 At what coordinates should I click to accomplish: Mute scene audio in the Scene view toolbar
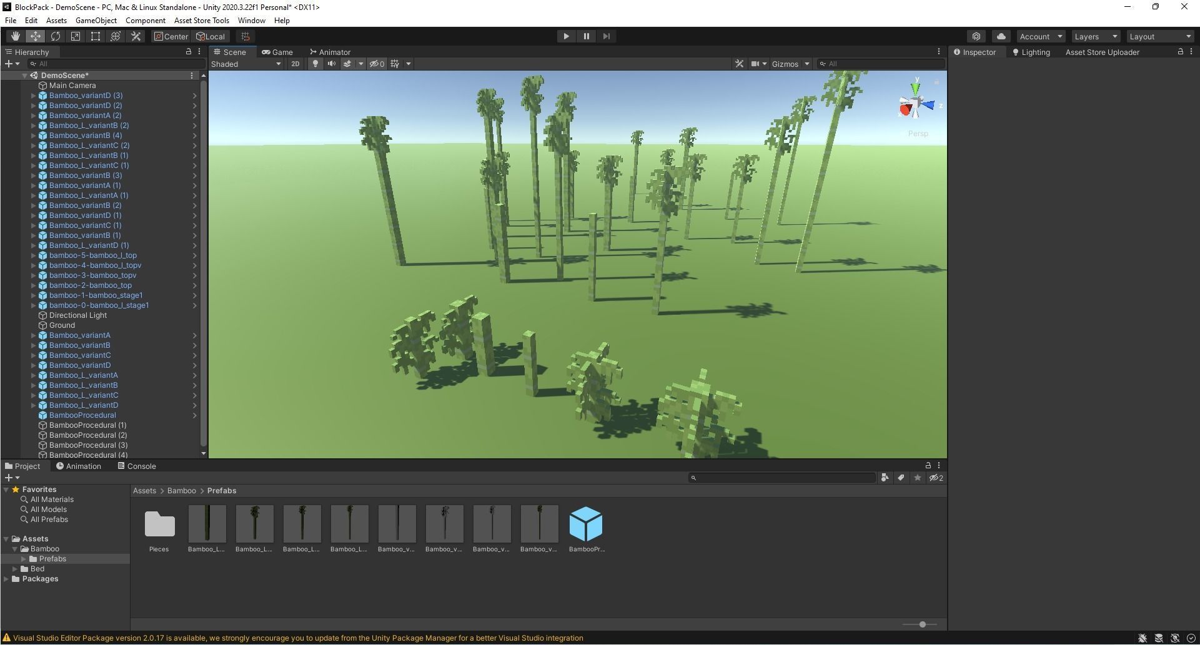coord(332,63)
